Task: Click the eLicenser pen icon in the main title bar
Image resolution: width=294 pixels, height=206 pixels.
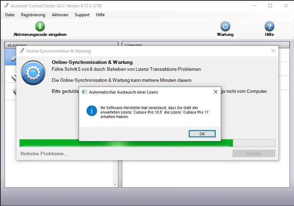Action: point(6,6)
